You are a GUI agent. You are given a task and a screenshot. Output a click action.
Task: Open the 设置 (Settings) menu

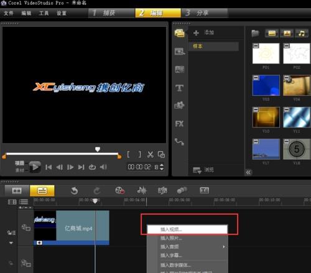[x=62, y=13]
